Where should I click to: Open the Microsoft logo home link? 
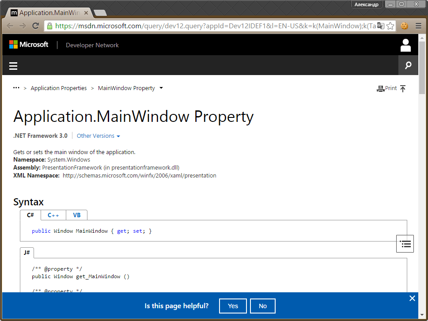click(x=29, y=45)
